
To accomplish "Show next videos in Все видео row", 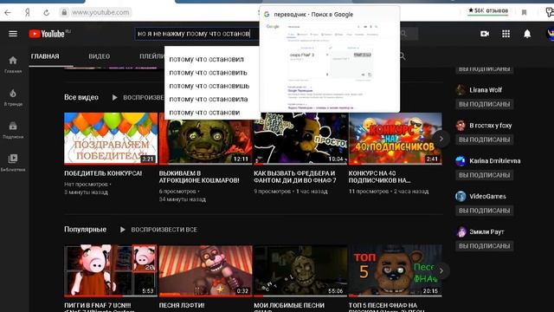I will [441, 139].
